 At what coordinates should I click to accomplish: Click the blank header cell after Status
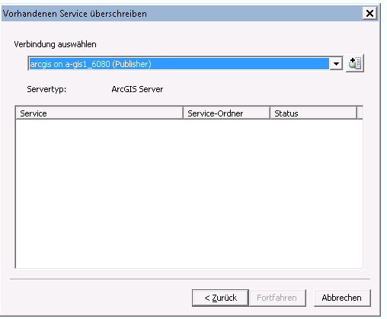pos(360,113)
